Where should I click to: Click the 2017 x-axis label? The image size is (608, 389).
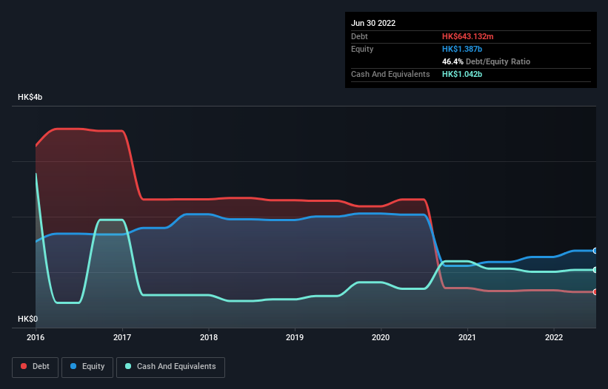coord(122,337)
